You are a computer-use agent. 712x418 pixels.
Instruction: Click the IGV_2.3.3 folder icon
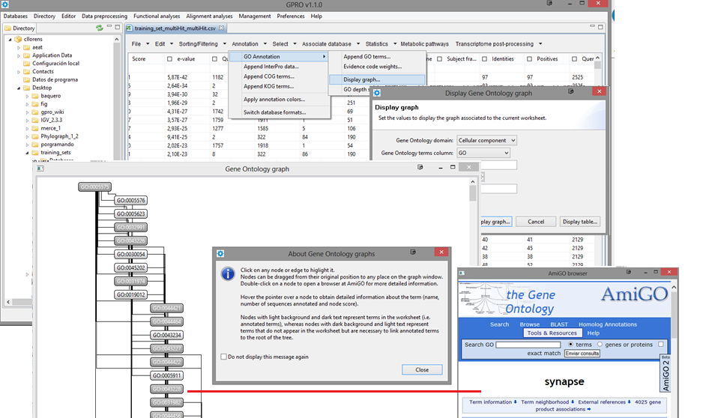34,120
